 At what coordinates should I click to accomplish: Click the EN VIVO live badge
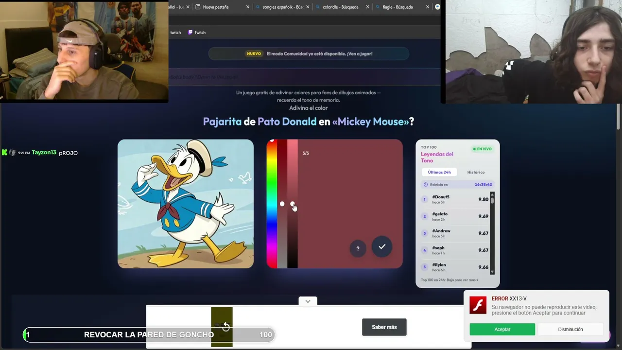(483, 149)
